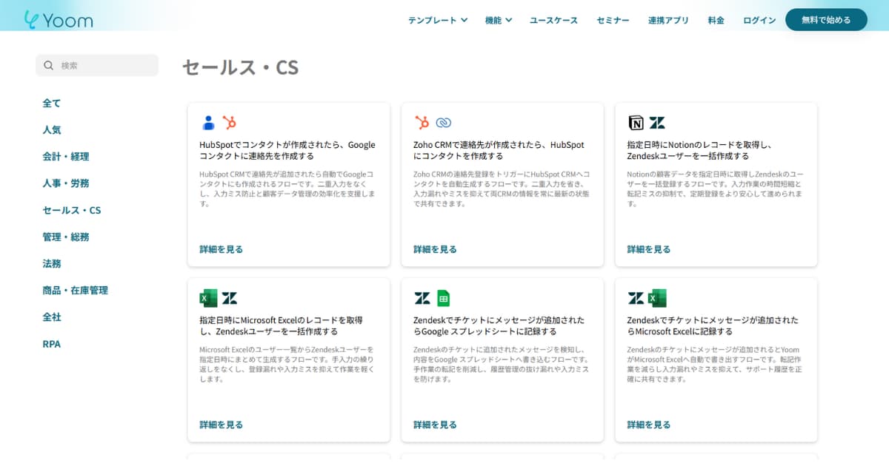889x466 pixels.
Task: Click the 無料で始める button
Action: pos(825,20)
